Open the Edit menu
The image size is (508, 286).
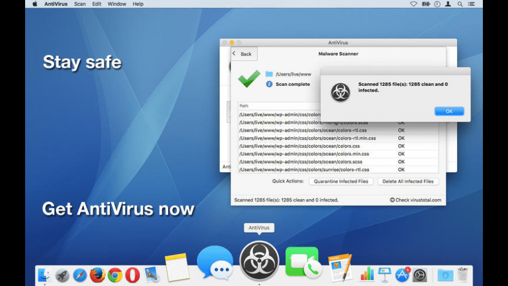coord(96,4)
